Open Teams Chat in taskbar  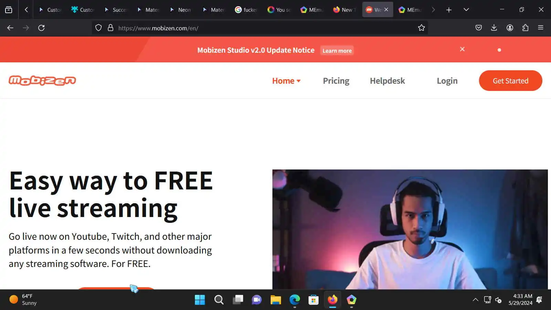(257, 300)
